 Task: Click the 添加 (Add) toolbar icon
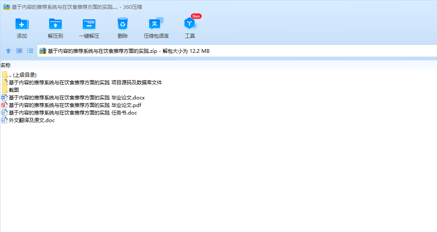point(22,24)
